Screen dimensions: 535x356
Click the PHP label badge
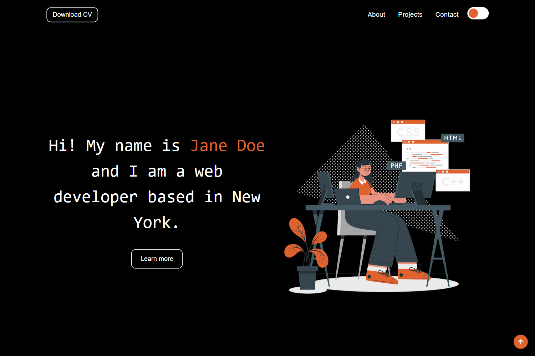tap(397, 165)
